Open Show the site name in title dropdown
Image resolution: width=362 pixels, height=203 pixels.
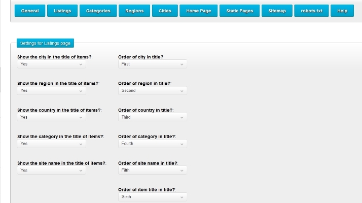(x=52, y=170)
